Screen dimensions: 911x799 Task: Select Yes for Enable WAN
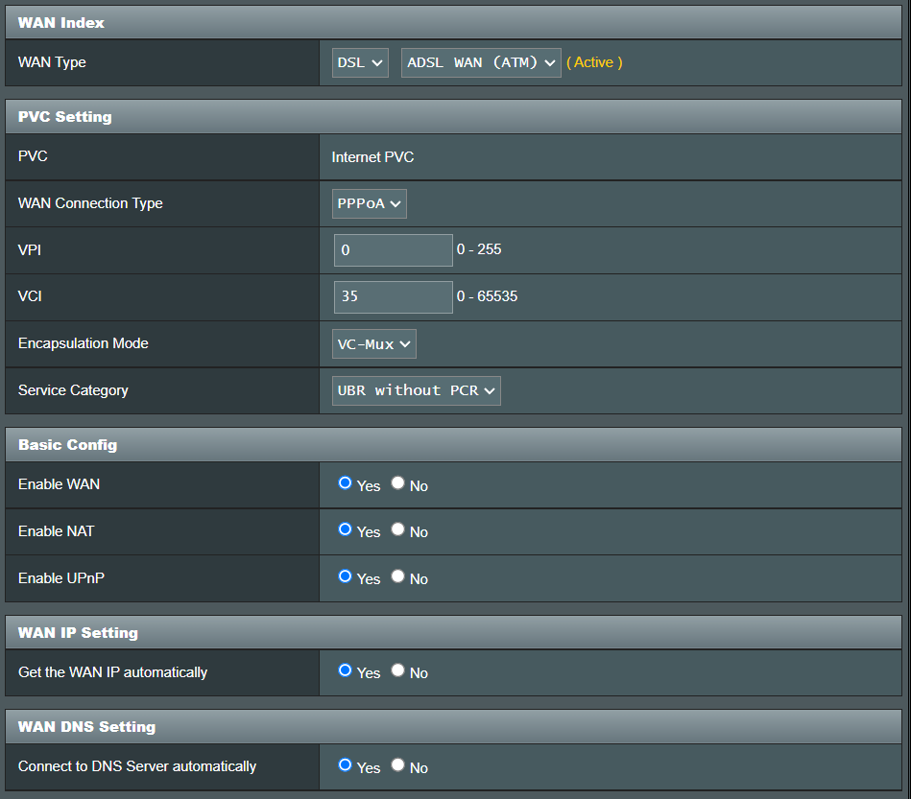pos(346,483)
